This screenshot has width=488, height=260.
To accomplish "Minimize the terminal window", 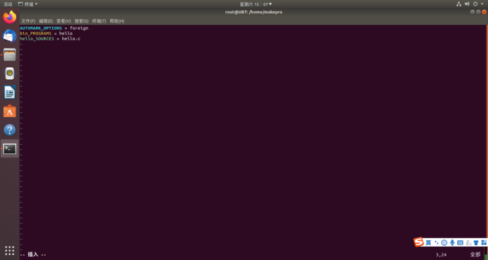I will pos(472,12).
